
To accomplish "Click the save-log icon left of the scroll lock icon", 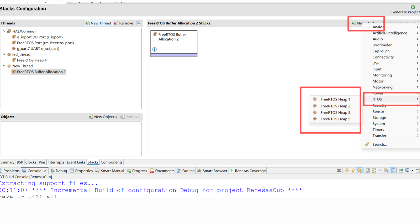I will coord(368,171).
